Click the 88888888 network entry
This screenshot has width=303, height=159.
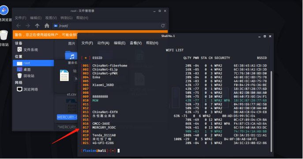click(x=174, y=96)
